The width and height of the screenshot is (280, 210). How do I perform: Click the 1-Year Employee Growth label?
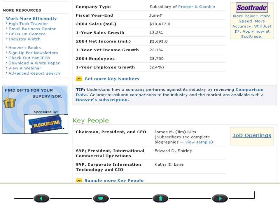(105, 67)
